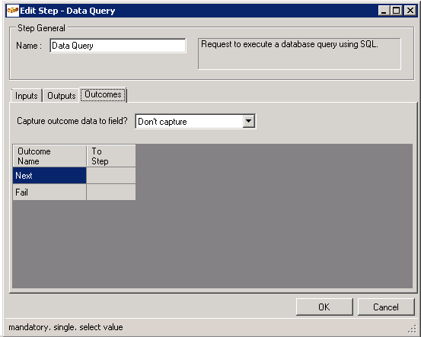Click the application icon in title bar
The height and width of the screenshot is (337, 421).
click(x=12, y=11)
